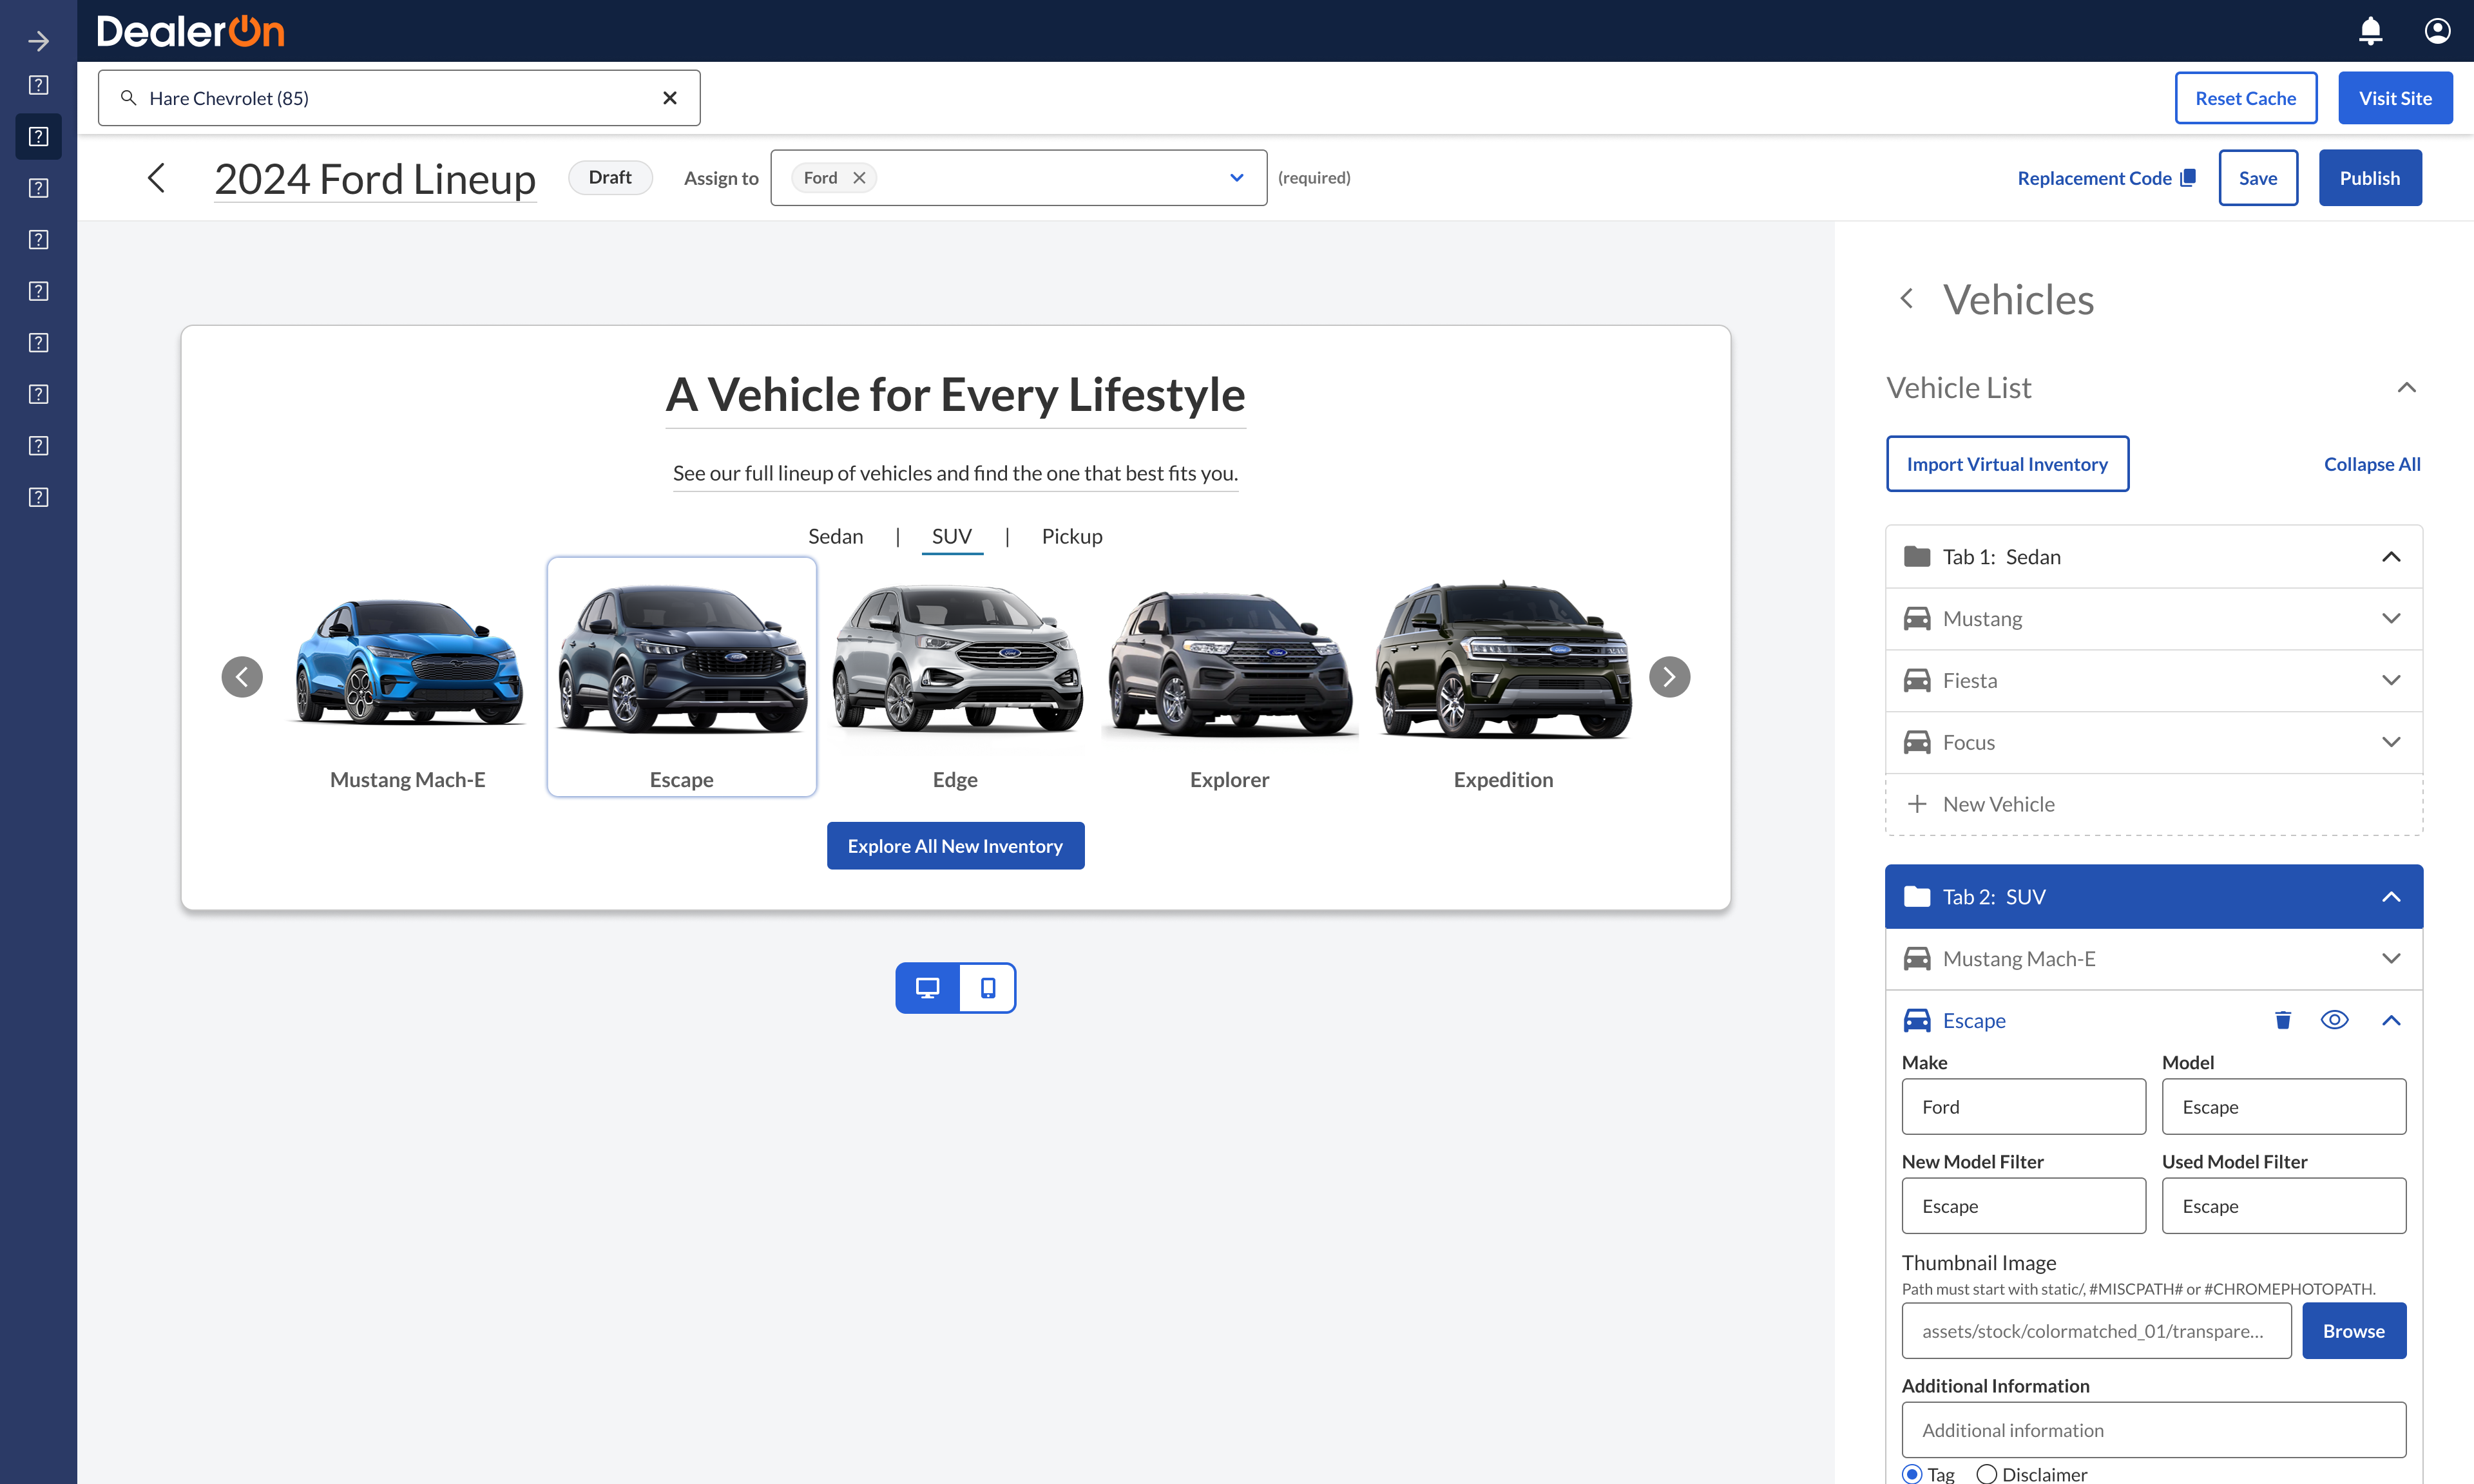Click the lineup subtitle text

(955, 473)
